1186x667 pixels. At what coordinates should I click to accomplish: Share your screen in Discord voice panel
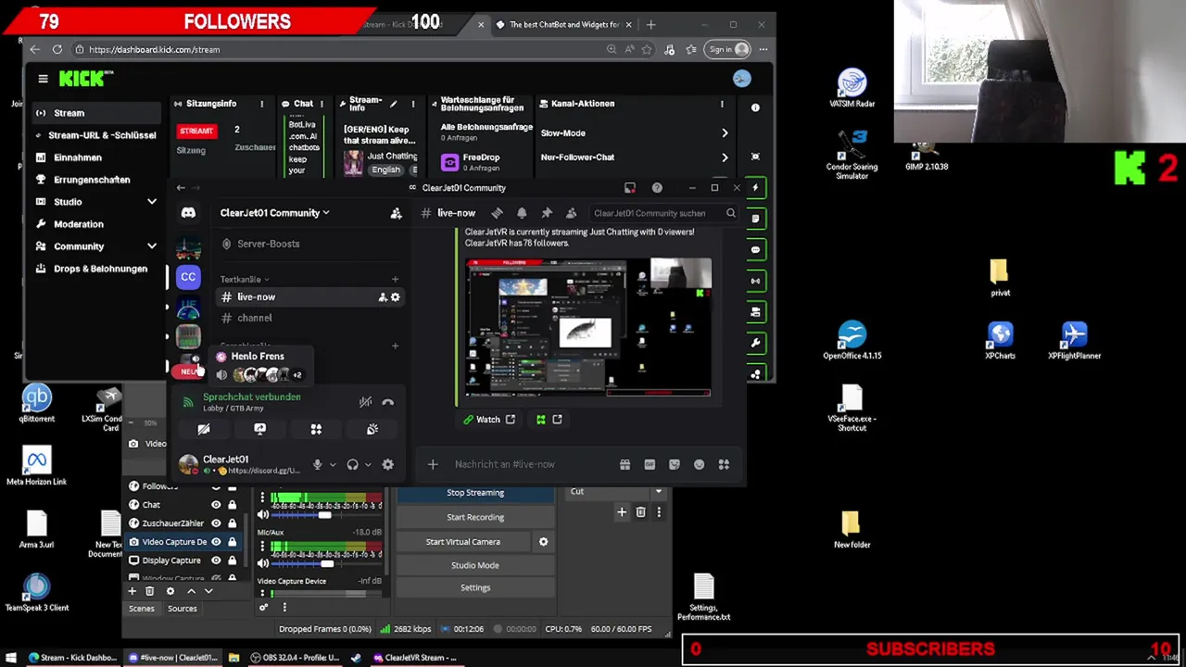pos(259,429)
